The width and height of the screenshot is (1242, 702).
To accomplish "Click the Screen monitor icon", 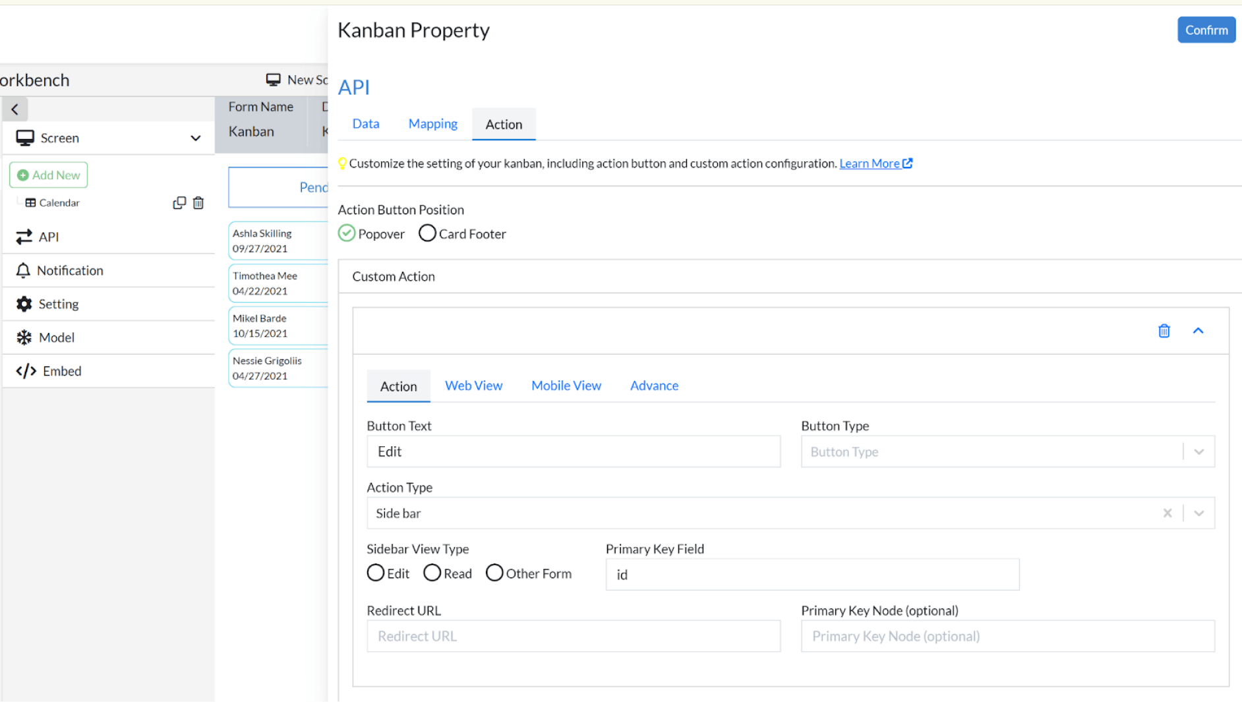I will click(26, 137).
